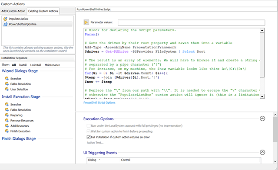Click the properties pane vertical scrollbar thumb

coord(275,129)
